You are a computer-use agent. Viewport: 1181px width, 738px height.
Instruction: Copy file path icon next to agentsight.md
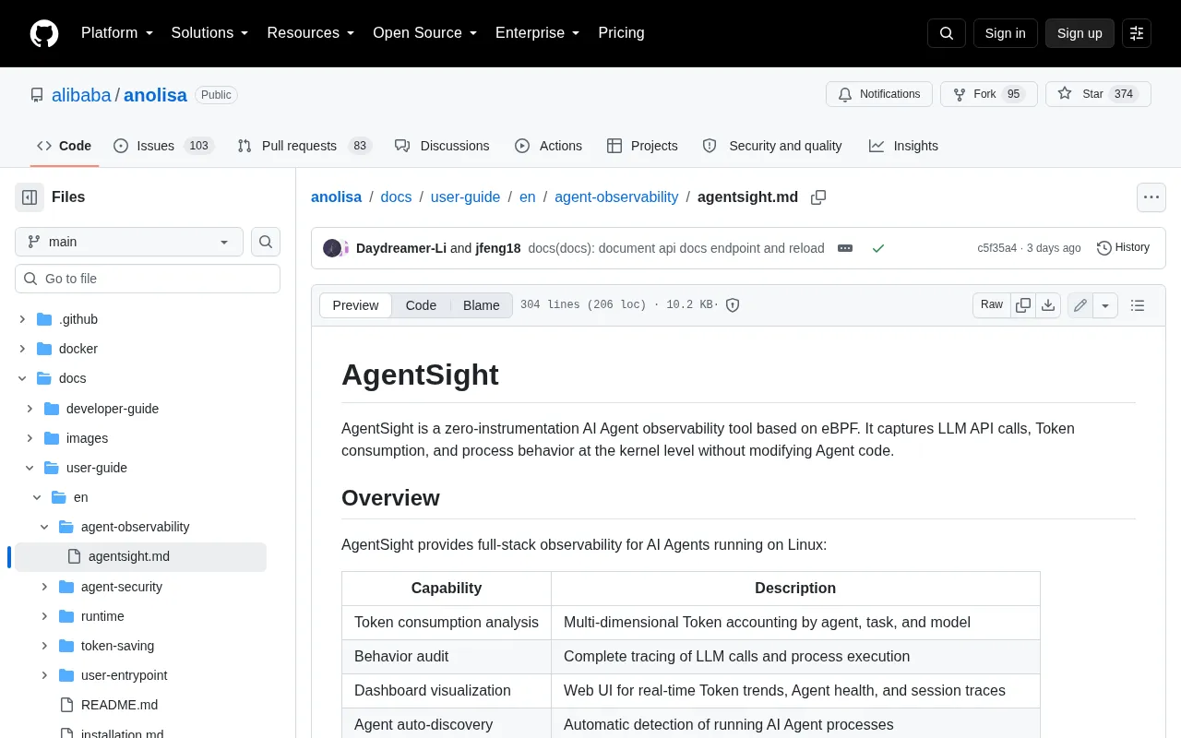click(x=817, y=197)
